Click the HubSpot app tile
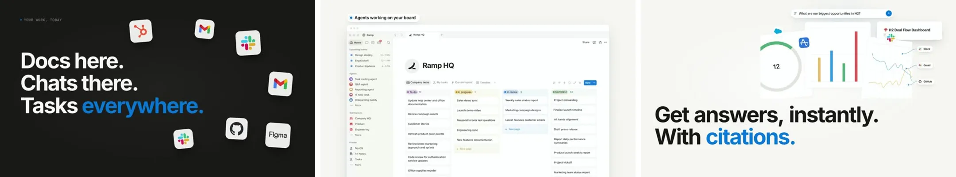 coord(141,31)
